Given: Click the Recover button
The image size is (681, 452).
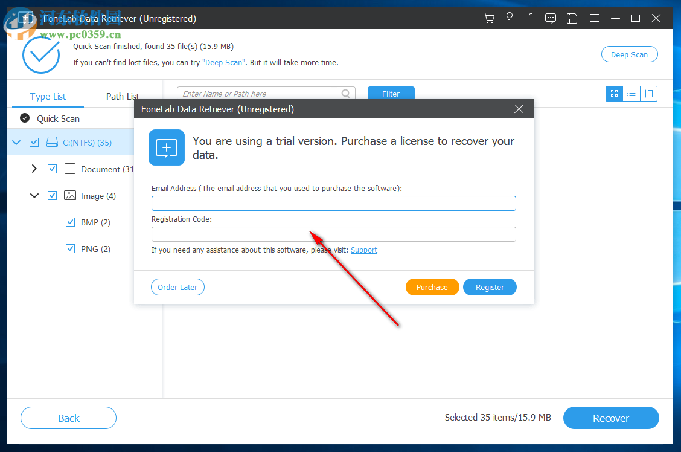Looking at the screenshot, I should [611, 418].
